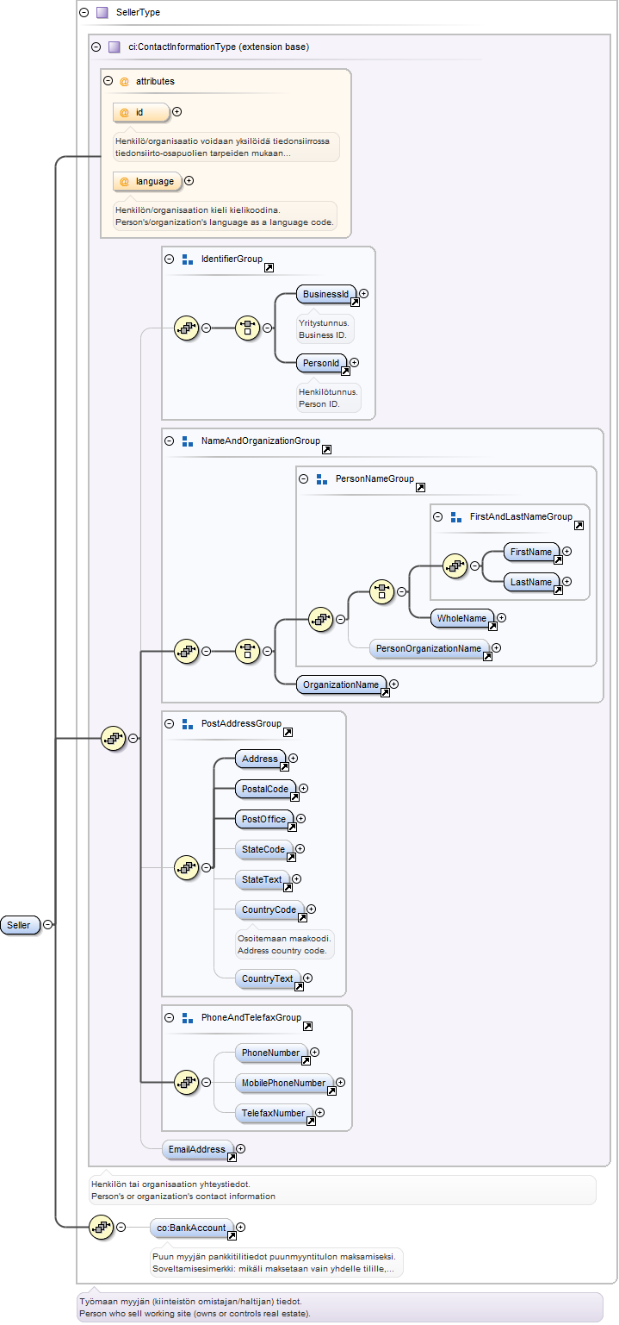Screen dimensions: 619x1325
Task: Open the IdentifierGroup reference arrow
Action: click(x=269, y=268)
